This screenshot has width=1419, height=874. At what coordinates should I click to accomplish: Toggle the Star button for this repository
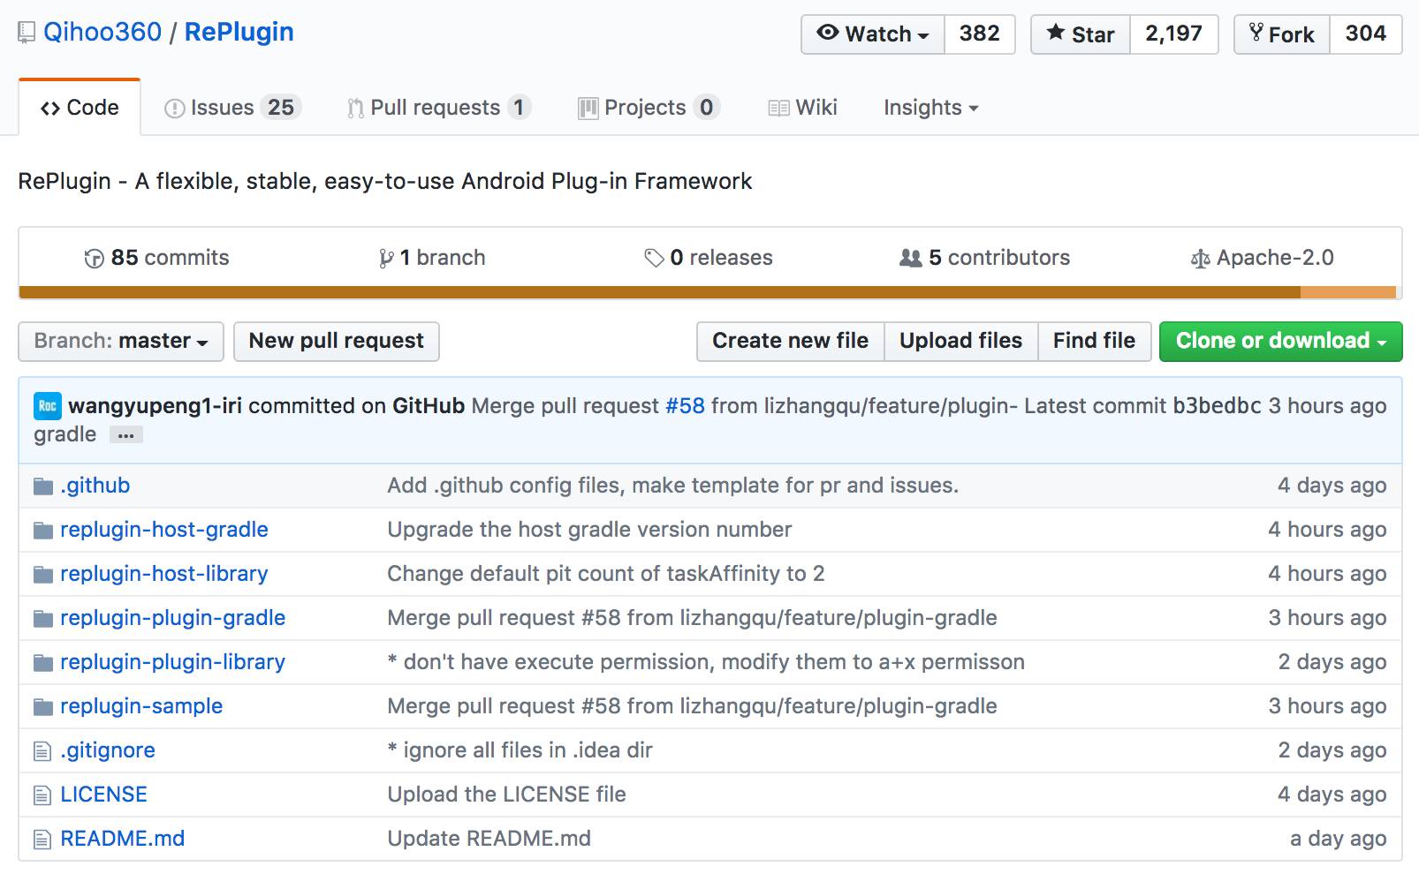1080,34
